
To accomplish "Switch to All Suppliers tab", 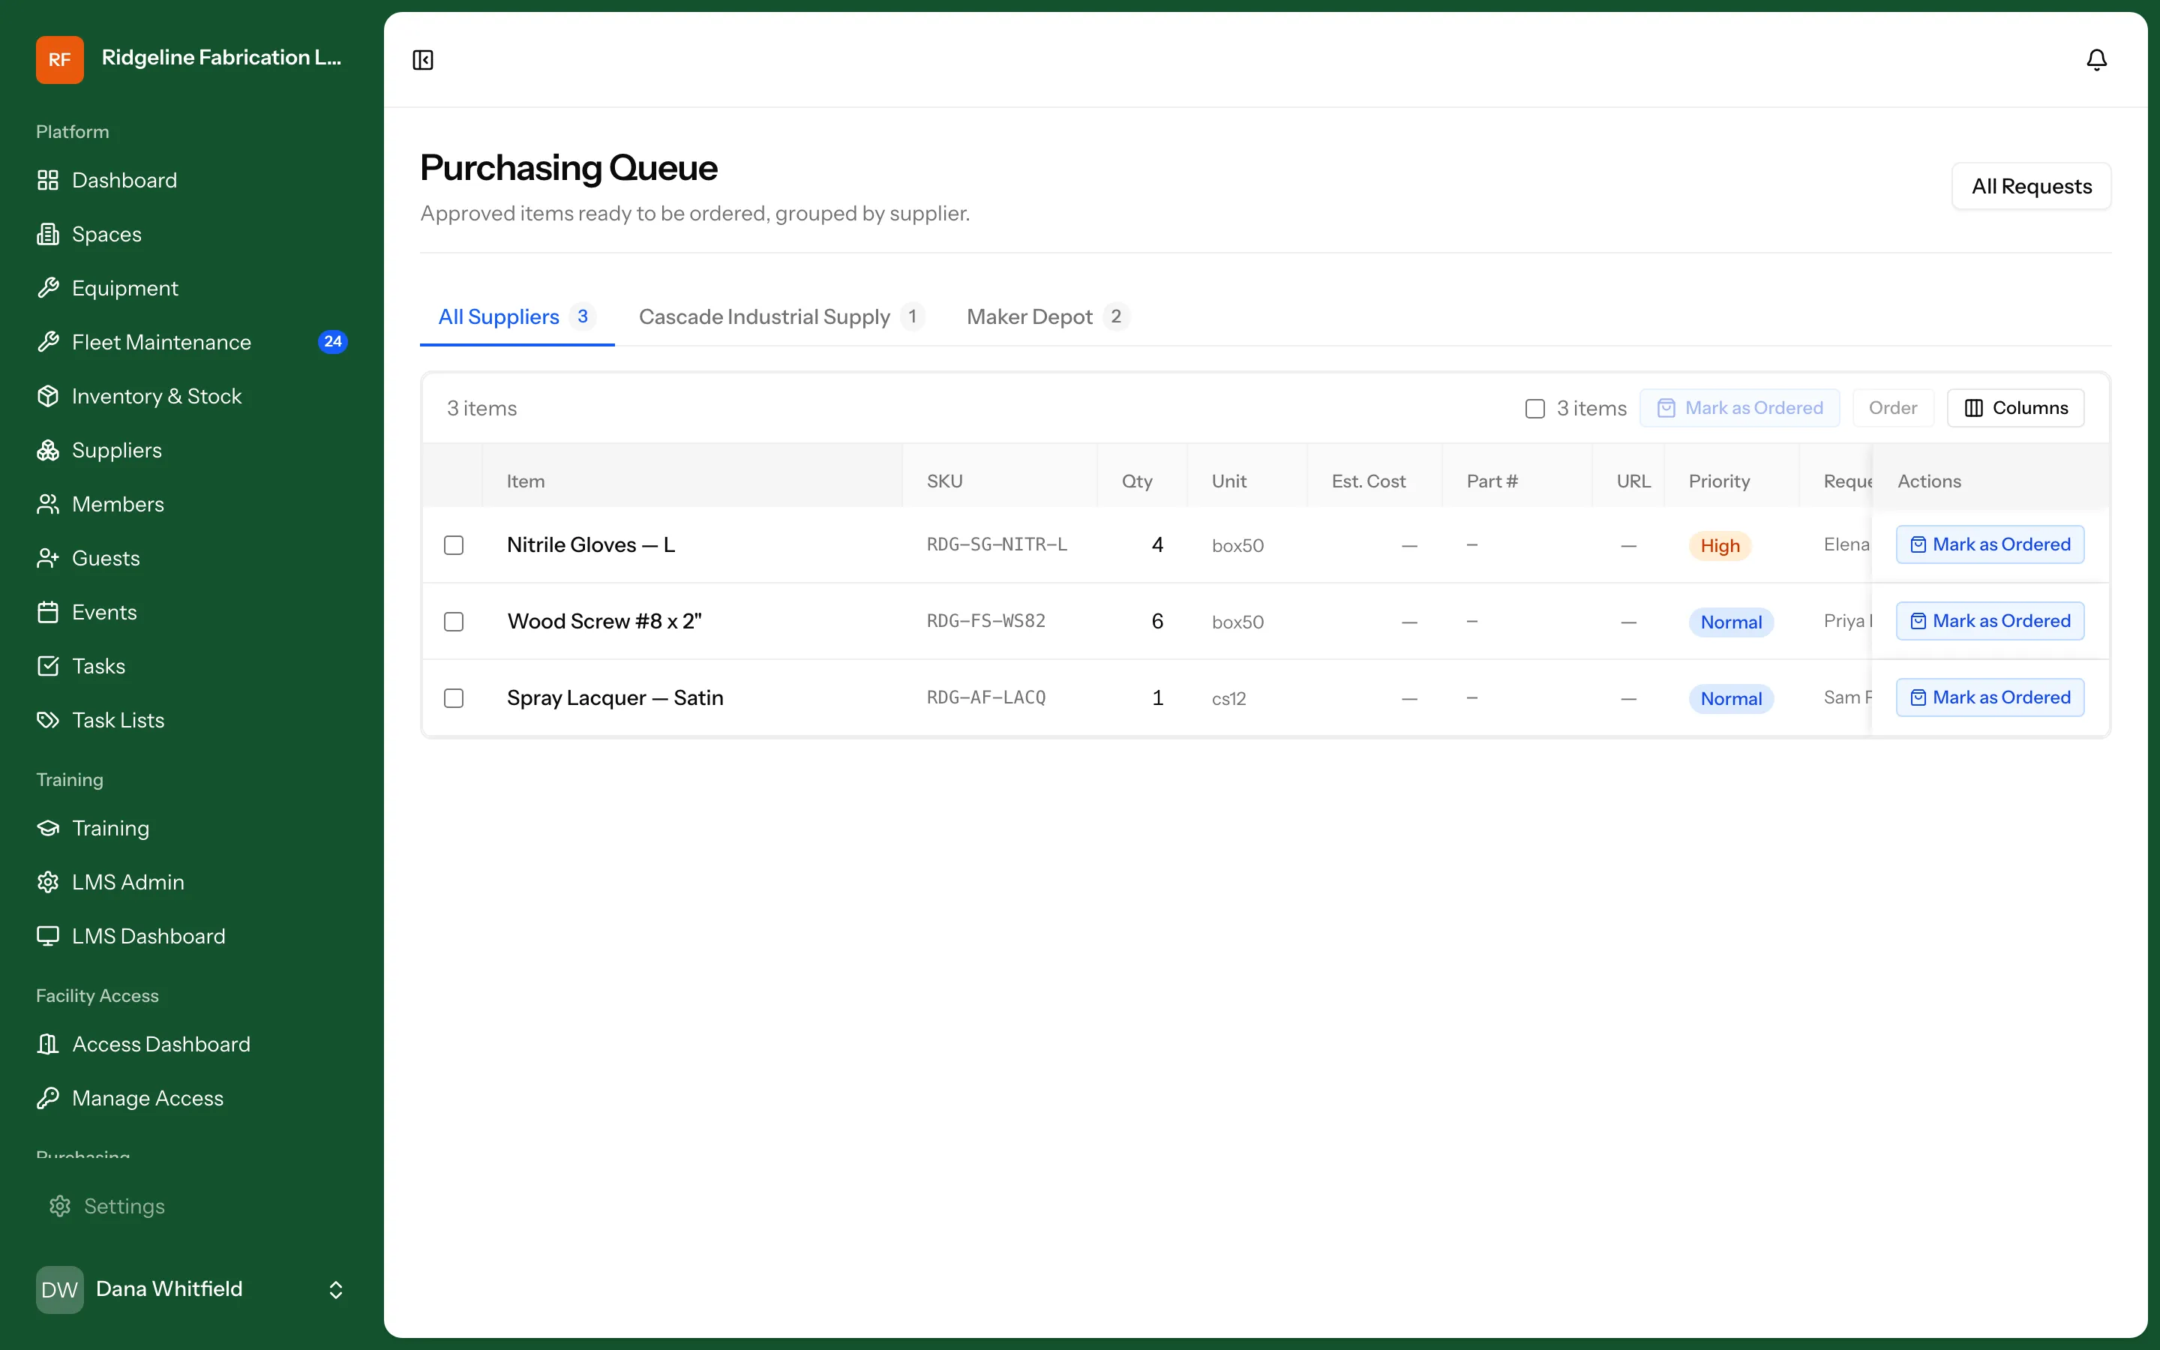I will 517,317.
